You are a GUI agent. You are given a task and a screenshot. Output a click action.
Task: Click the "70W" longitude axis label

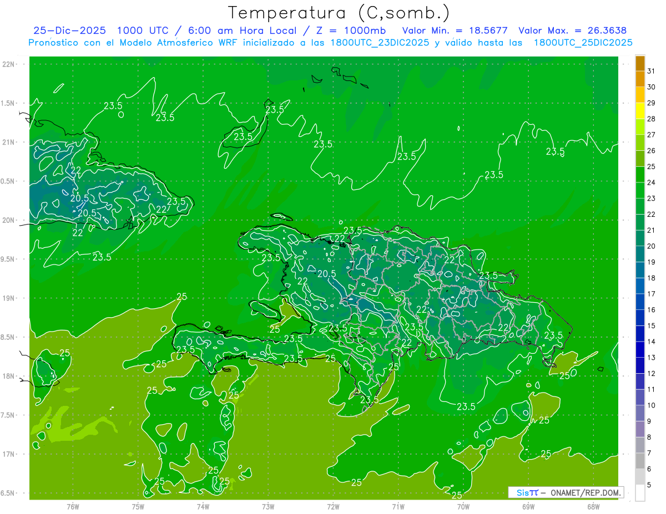(x=463, y=506)
